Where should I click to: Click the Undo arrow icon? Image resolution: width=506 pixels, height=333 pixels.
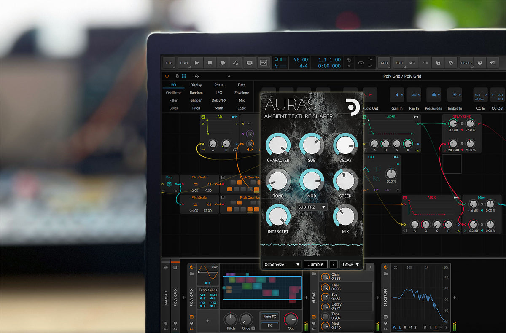point(412,63)
